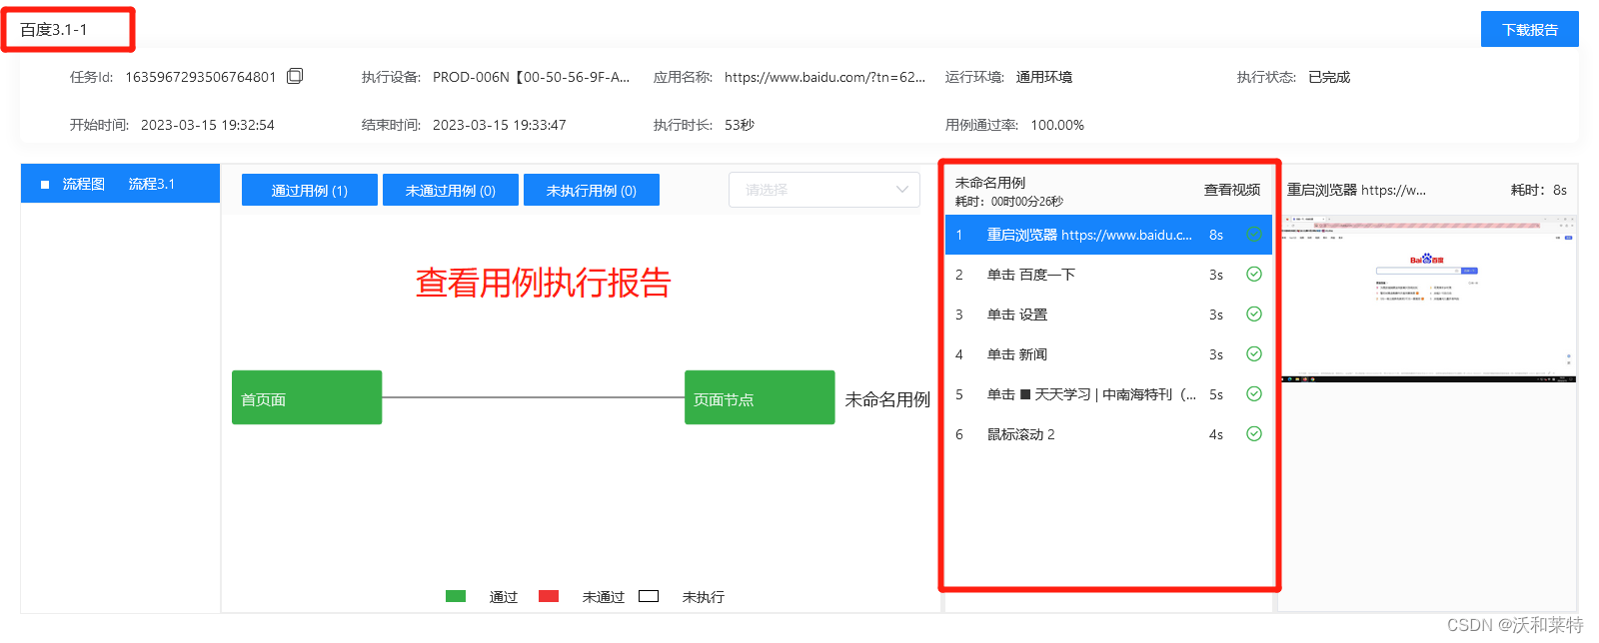Click the 执行时长 value 53秒
This screenshot has height=643, width=1599.
tap(740, 125)
